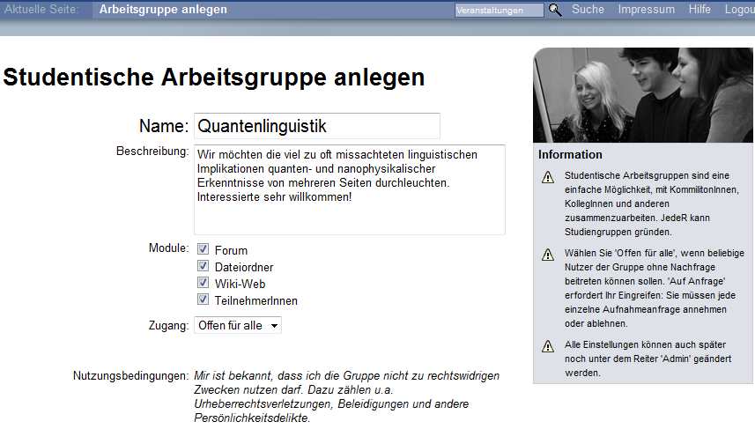The image size is (755, 429).
Task: Click the warning icon beside 'Wählen Sie Offen für alle'
Action: (x=548, y=255)
